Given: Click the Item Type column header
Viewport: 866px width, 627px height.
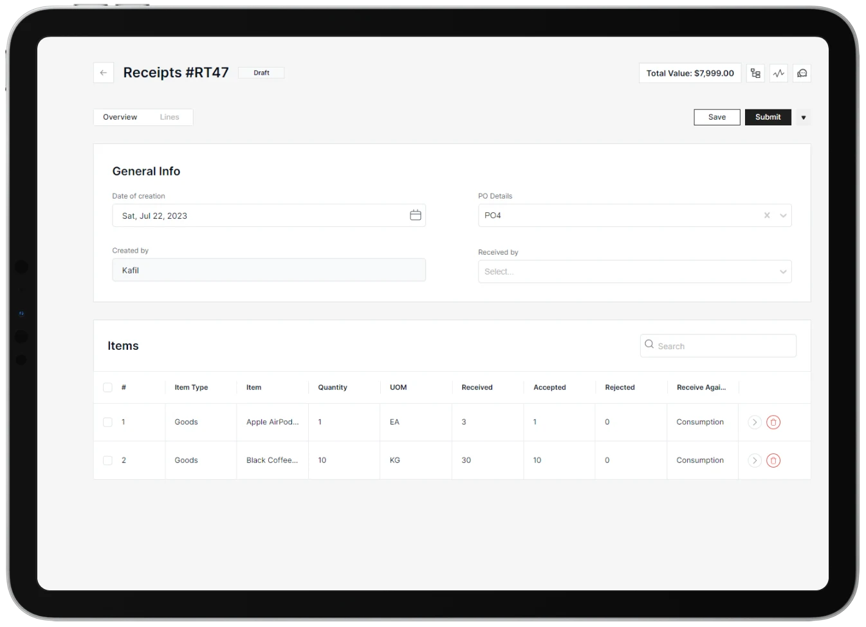Looking at the screenshot, I should click(191, 387).
